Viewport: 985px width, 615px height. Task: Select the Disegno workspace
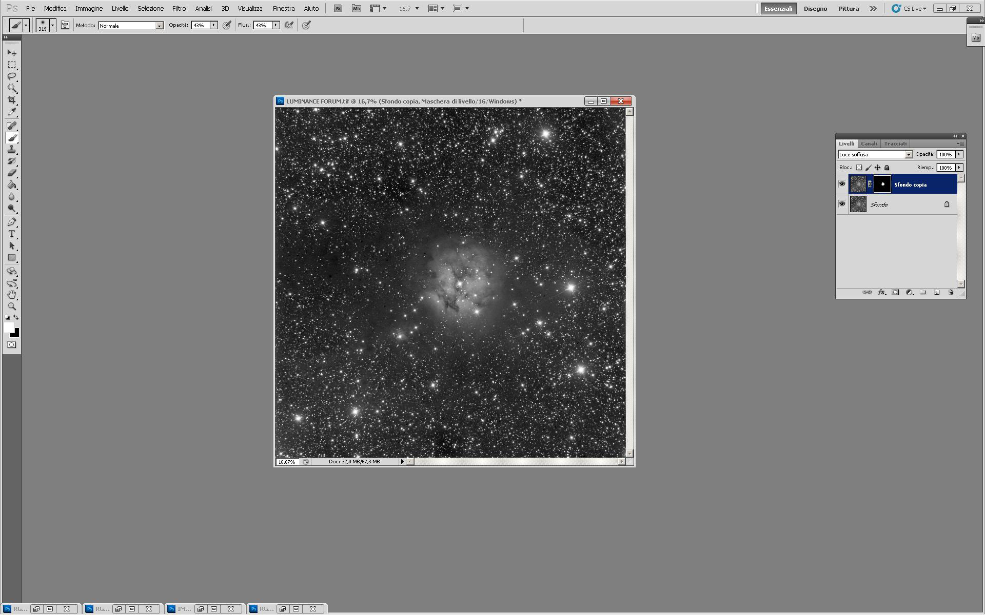pos(815,9)
